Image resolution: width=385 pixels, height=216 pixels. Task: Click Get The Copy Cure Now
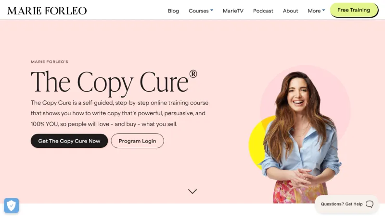[x=69, y=141]
